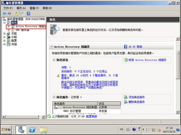Launch PowerShell from the taskbar
The width and height of the screenshot is (181, 135).
coord(32,130)
